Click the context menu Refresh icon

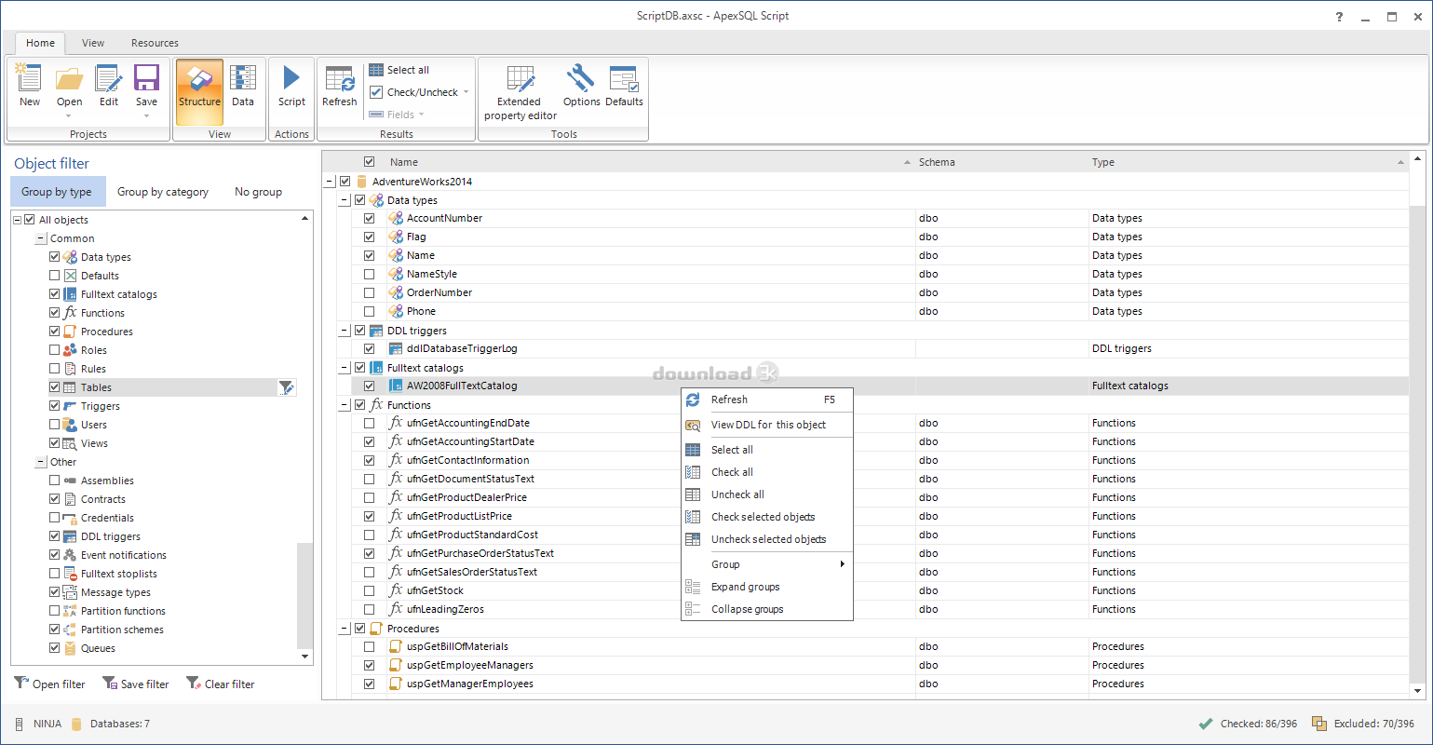point(693,400)
